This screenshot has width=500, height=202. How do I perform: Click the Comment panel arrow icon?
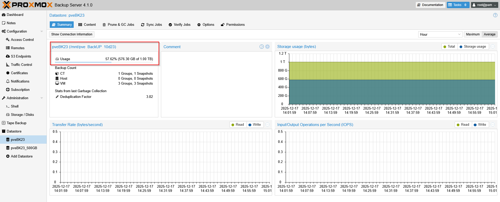[261, 47]
